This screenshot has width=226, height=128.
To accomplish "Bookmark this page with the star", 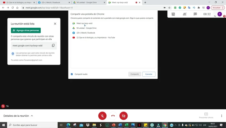I will click(169, 8).
